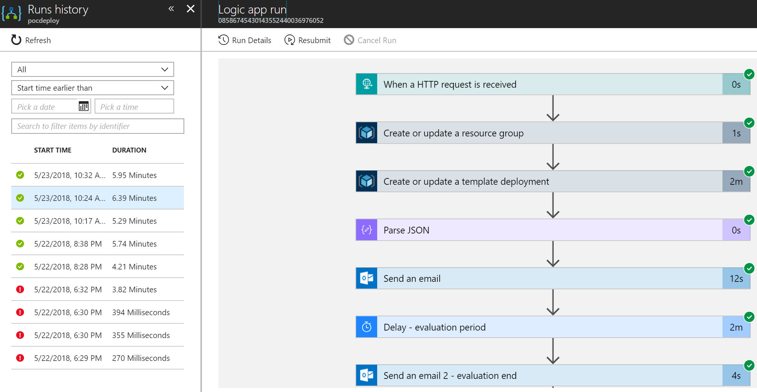Select the failed run lasting 3.82 Minutes
757x392 pixels.
pyautogui.click(x=98, y=289)
